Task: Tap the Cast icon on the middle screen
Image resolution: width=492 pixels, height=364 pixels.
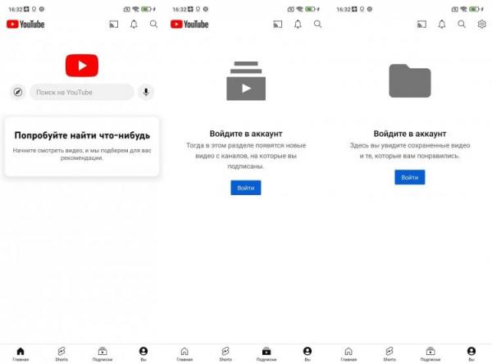Action: point(278,24)
